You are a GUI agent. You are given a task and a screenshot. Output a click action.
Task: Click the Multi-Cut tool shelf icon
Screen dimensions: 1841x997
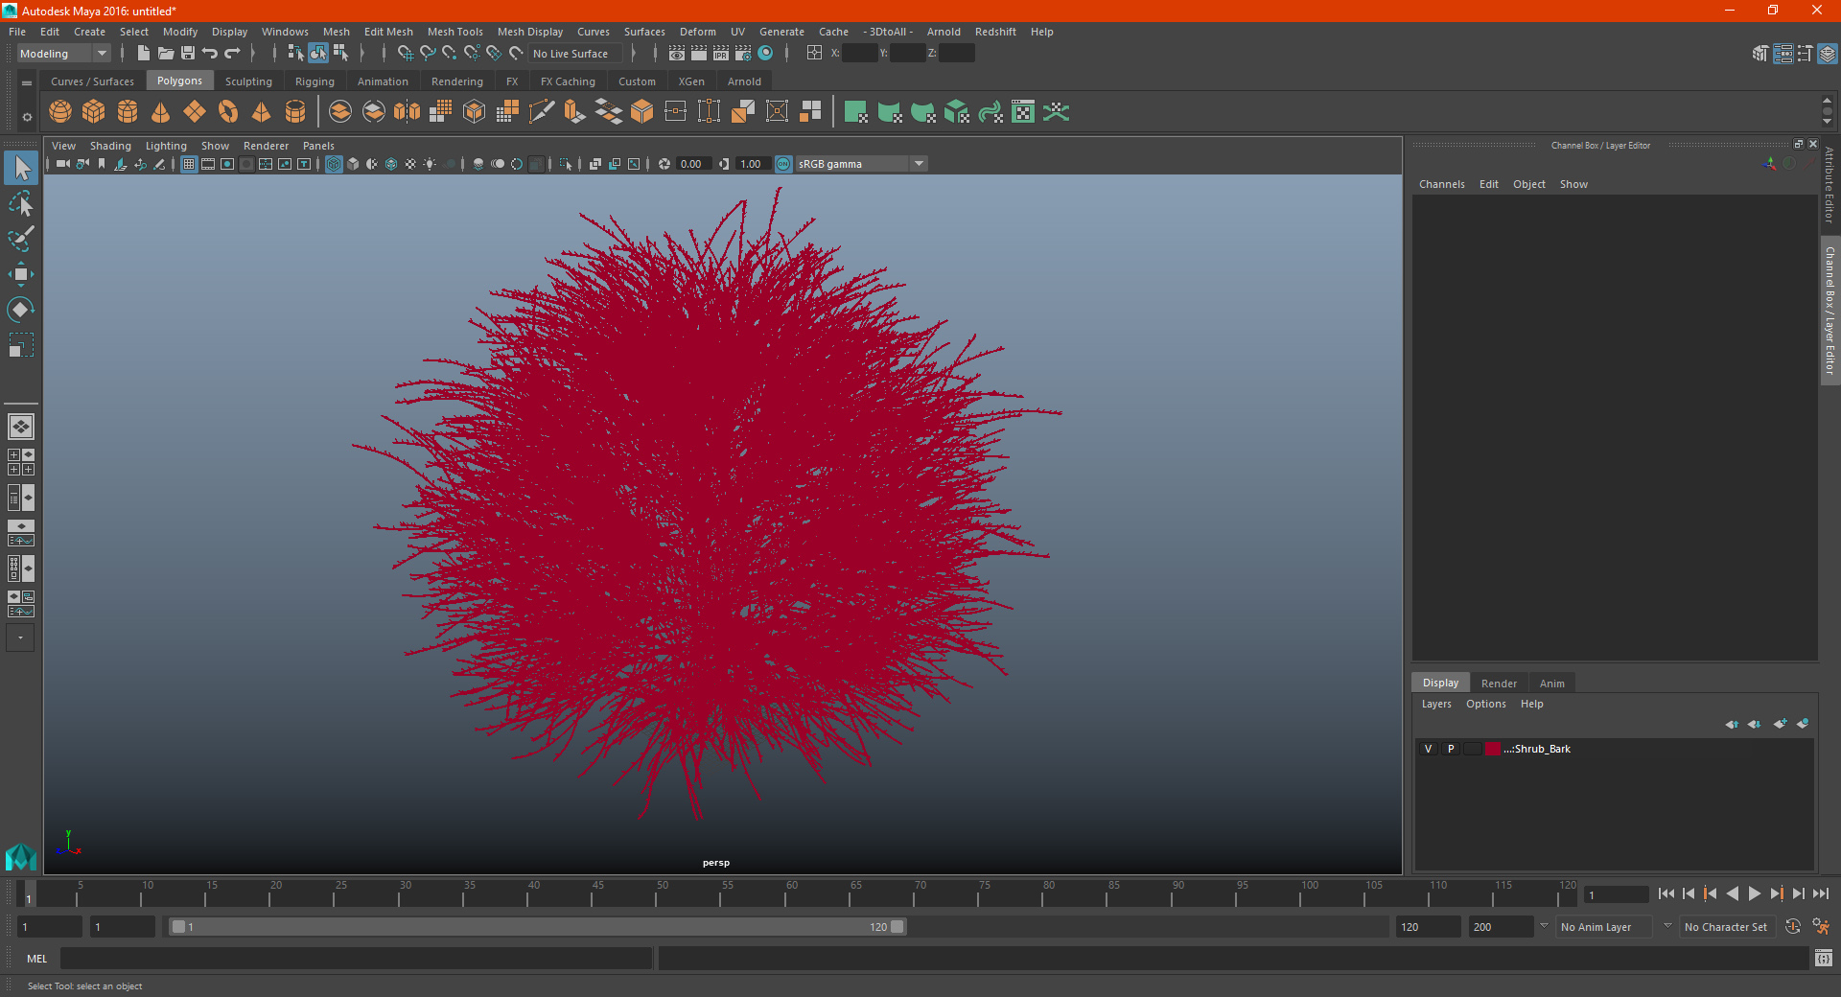pos(542,112)
